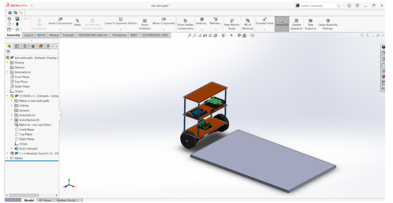393x203 pixels.
Task: Click the Help question mark icon
Action: [357, 6]
